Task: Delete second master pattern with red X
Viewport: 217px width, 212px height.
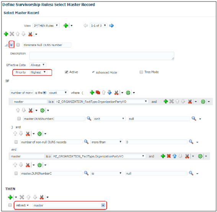Action: [x=169, y=156]
